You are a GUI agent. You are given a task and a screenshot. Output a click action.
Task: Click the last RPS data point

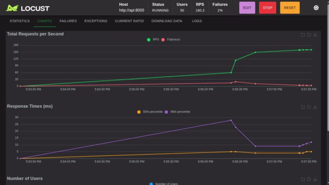tap(311, 50)
